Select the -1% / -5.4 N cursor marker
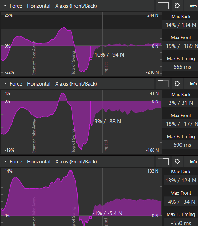Screen dimensions: 198x226 pyautogui.click(x=91, y=217)
